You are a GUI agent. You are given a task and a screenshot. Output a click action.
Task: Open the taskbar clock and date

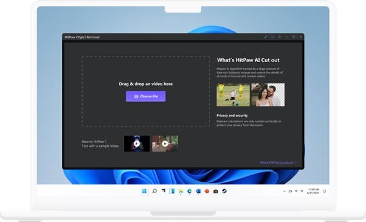point(313,191)
